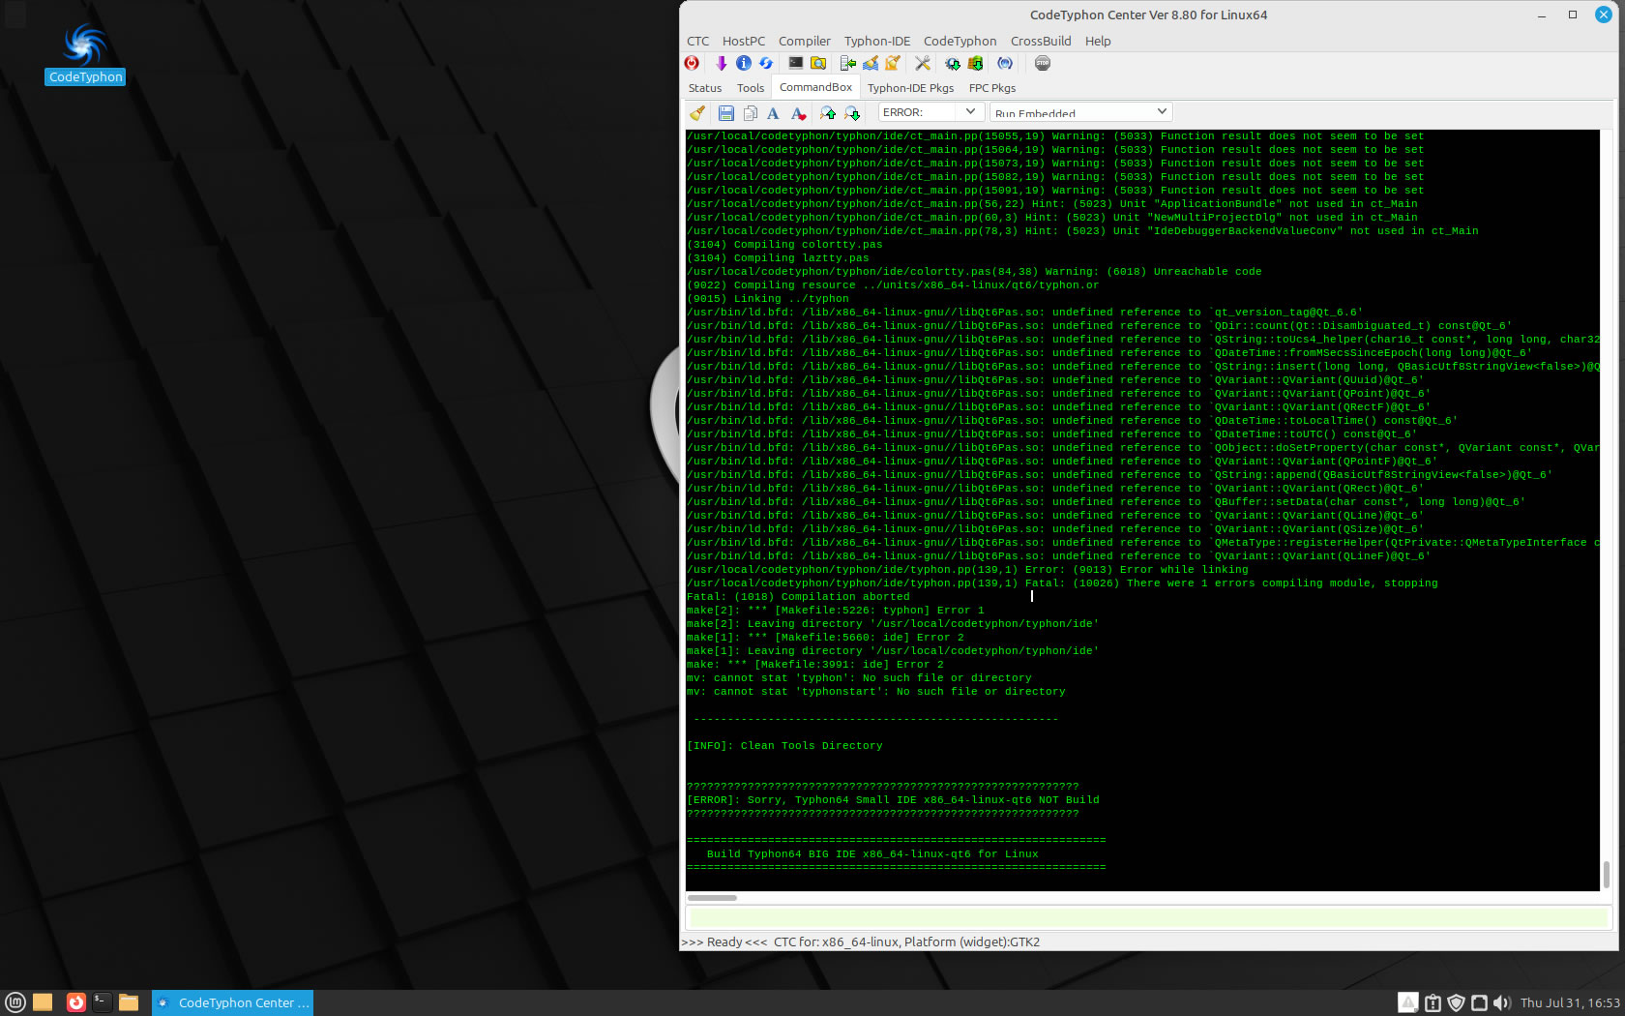
Task: Switch to the Tools tab
Action: click(751, 88)
